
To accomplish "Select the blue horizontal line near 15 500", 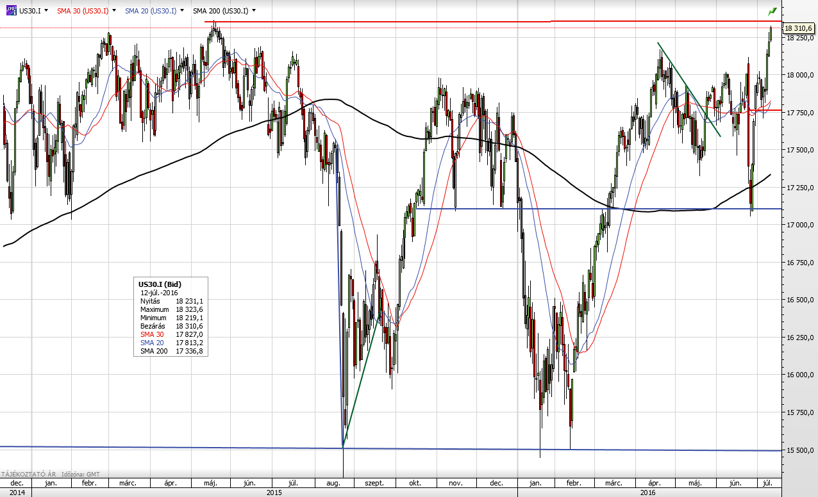I will click(x=391, y=448).
